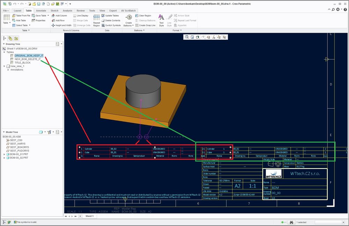Viewport: 349px width, 226px height.
Task: Select TITLE_BLOCK table in Drawing Tree
Action: pos(22,63)
